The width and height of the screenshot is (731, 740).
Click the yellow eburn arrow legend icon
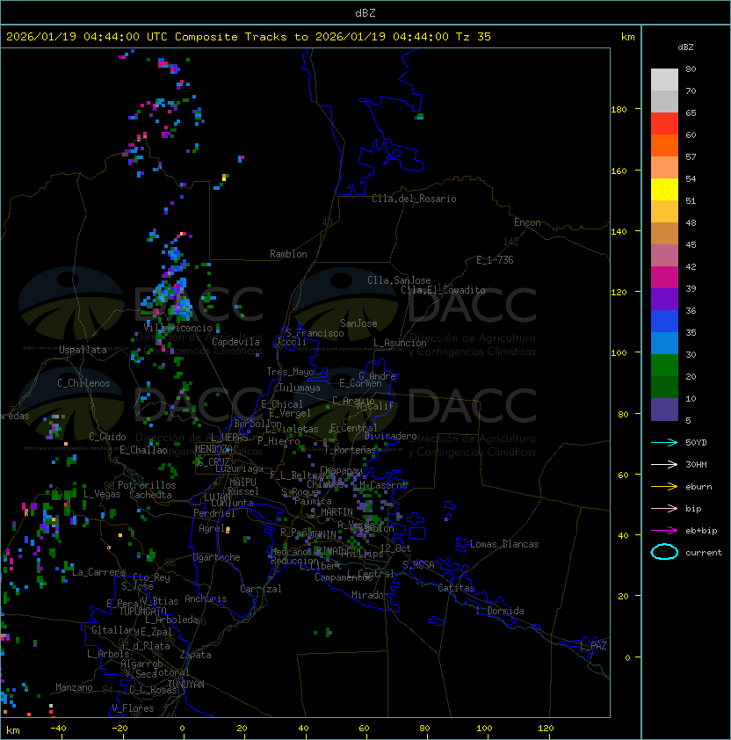(664, 487)
